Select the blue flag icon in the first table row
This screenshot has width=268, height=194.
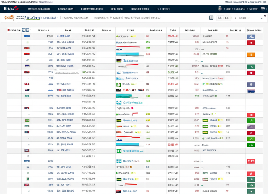27,36
